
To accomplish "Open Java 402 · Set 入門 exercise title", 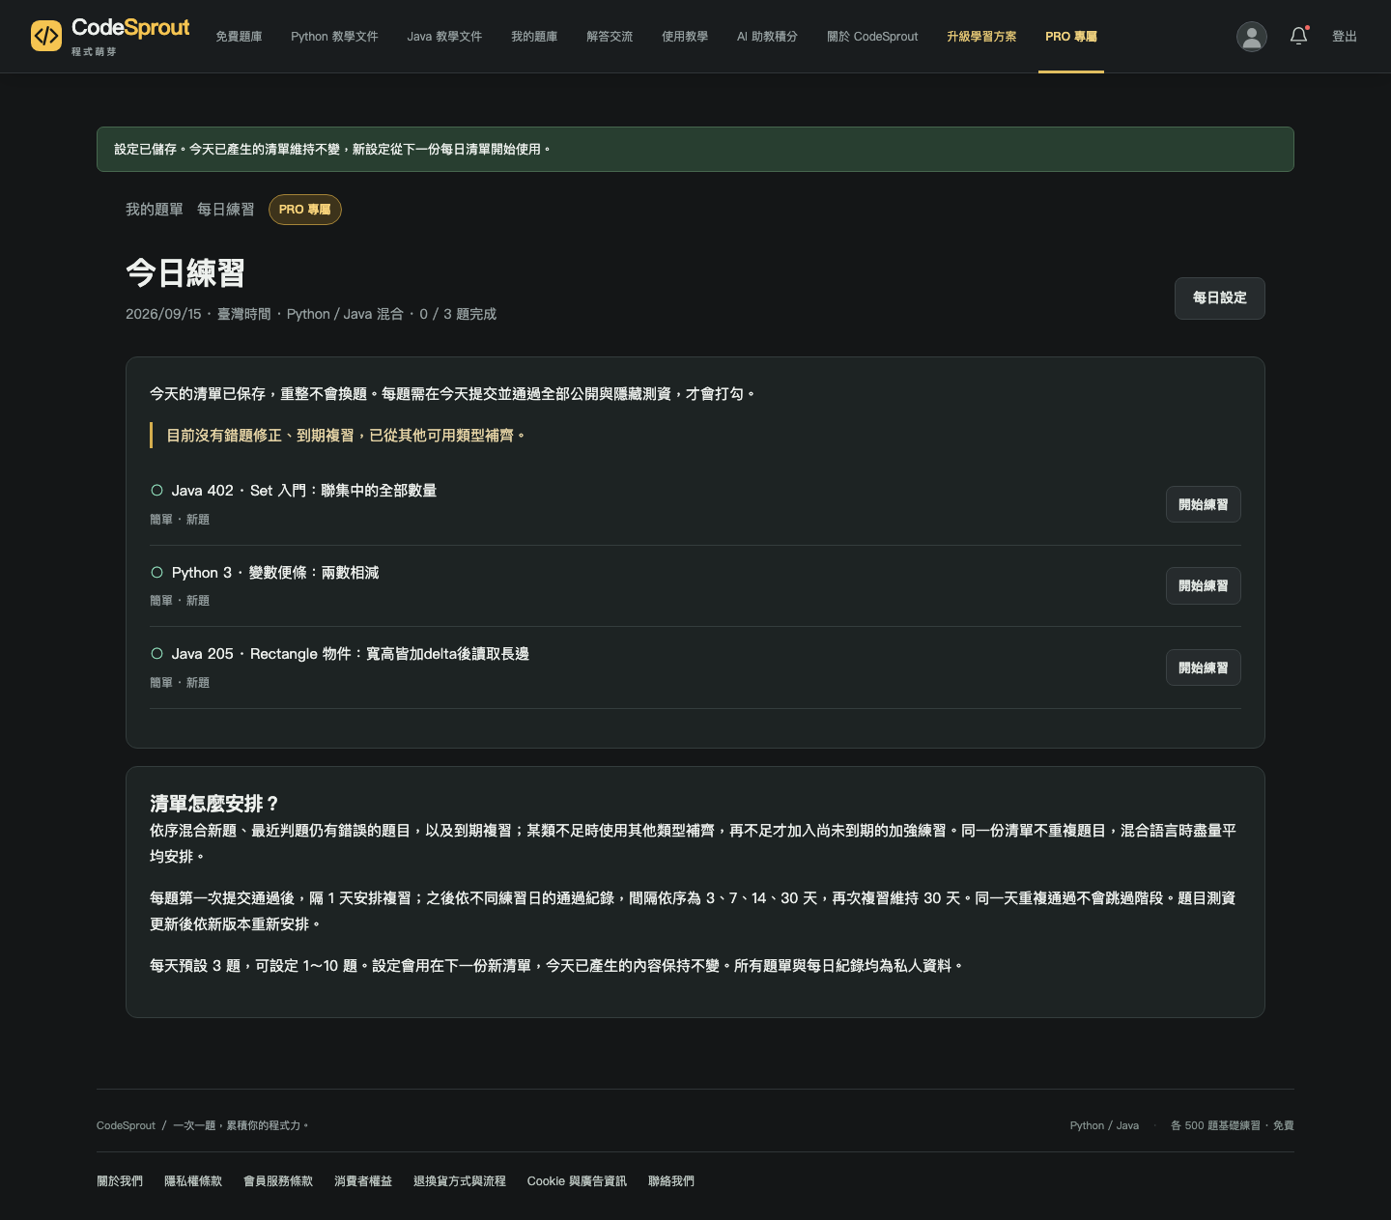I will 304,491.
